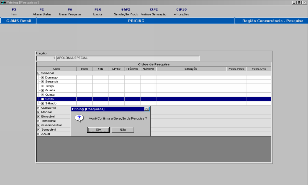Click F10 Excluir function

tap(98, 12)
